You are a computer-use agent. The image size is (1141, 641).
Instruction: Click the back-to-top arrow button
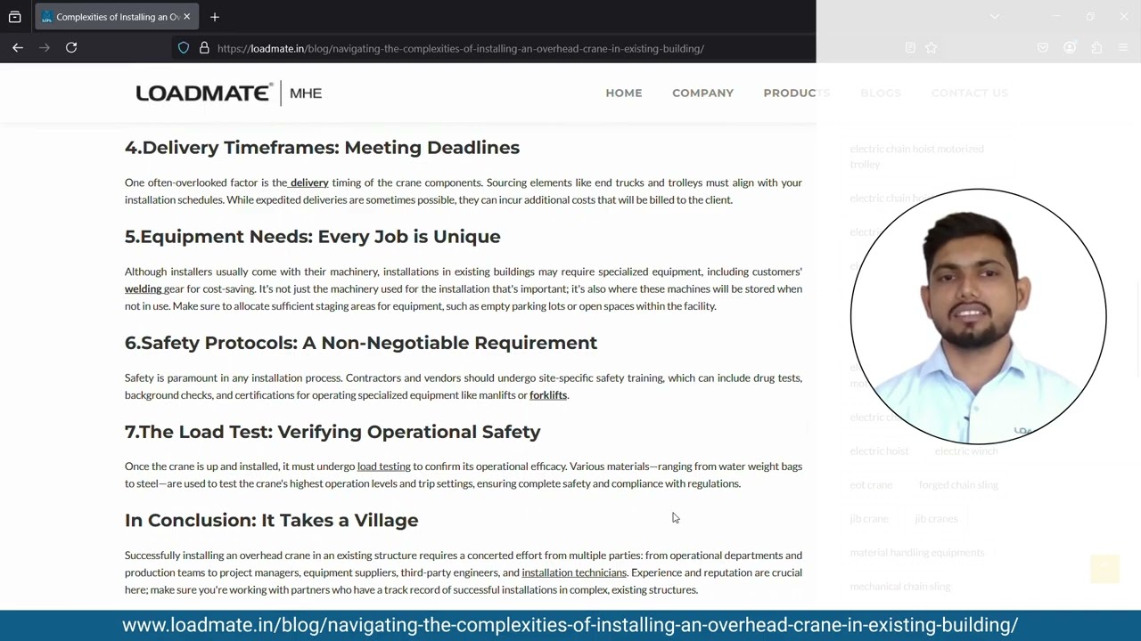coord(1105,569)
